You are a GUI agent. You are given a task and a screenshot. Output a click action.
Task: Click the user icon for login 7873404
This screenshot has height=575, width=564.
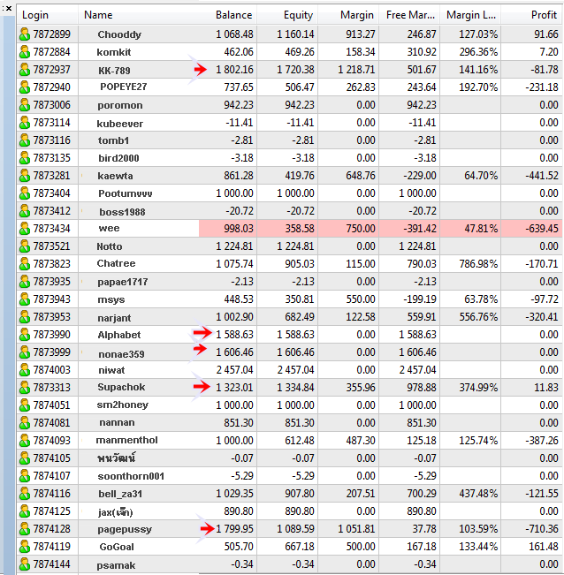(25, 193)
